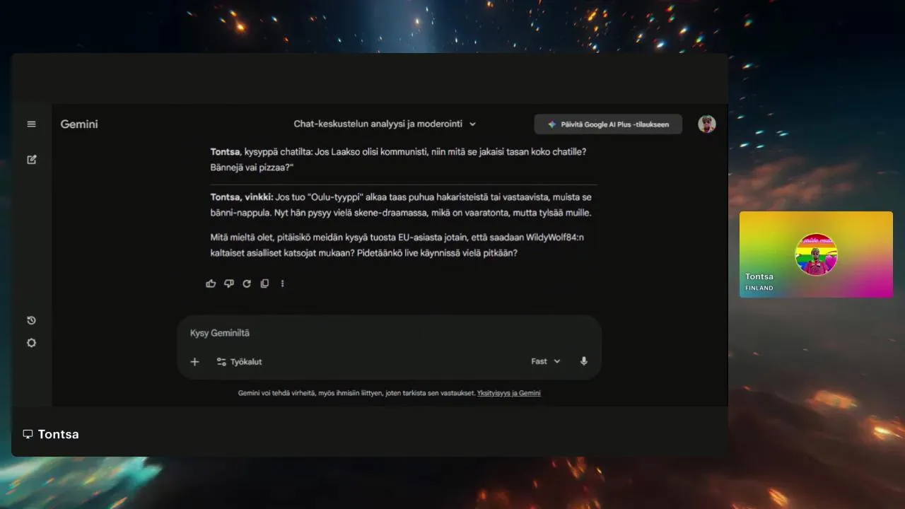Click the plus icon to add files
Viewport: 905px width, 509px height.
tap(195, 361)
